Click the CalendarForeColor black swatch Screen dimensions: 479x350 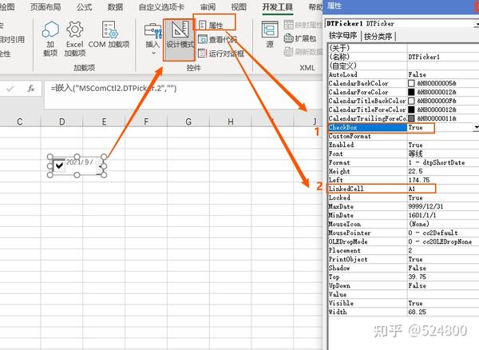click(x=411, y=92)
